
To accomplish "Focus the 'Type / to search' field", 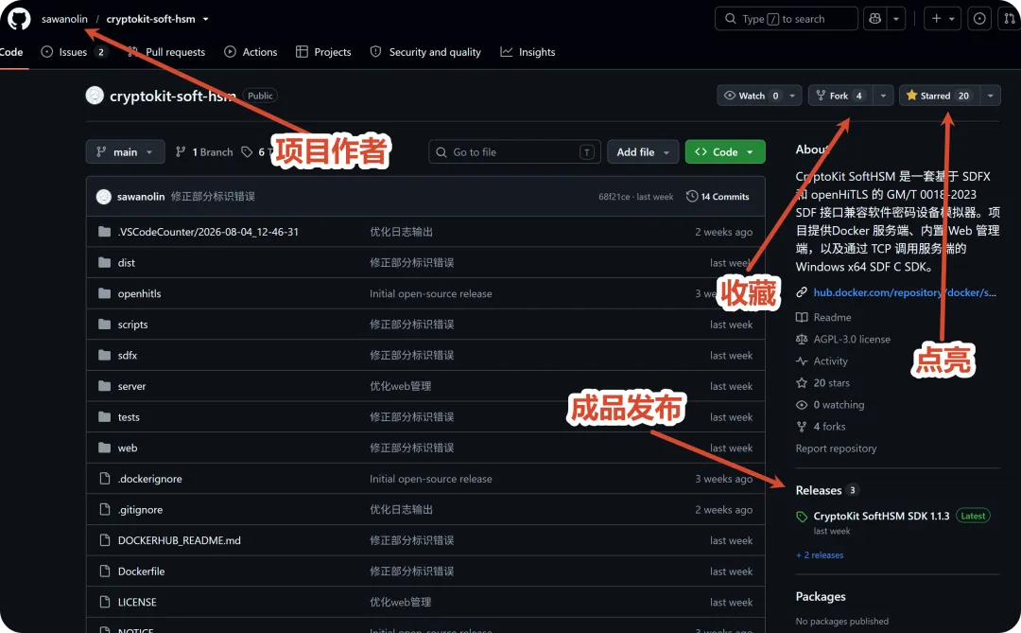I will 786,19.
